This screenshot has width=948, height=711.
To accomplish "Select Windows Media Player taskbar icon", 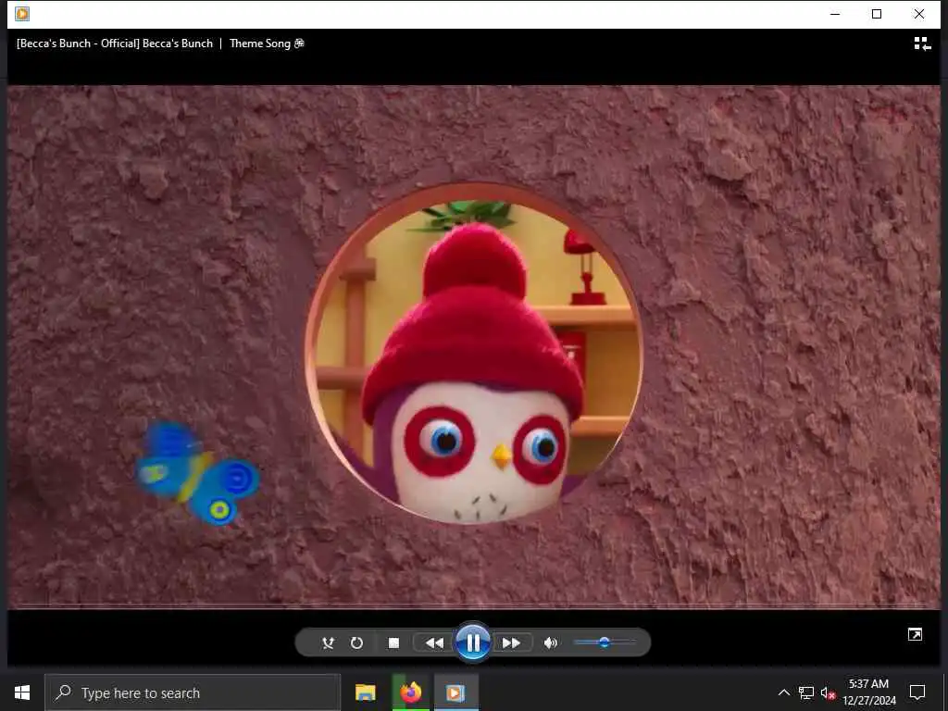I will (455, 692).
